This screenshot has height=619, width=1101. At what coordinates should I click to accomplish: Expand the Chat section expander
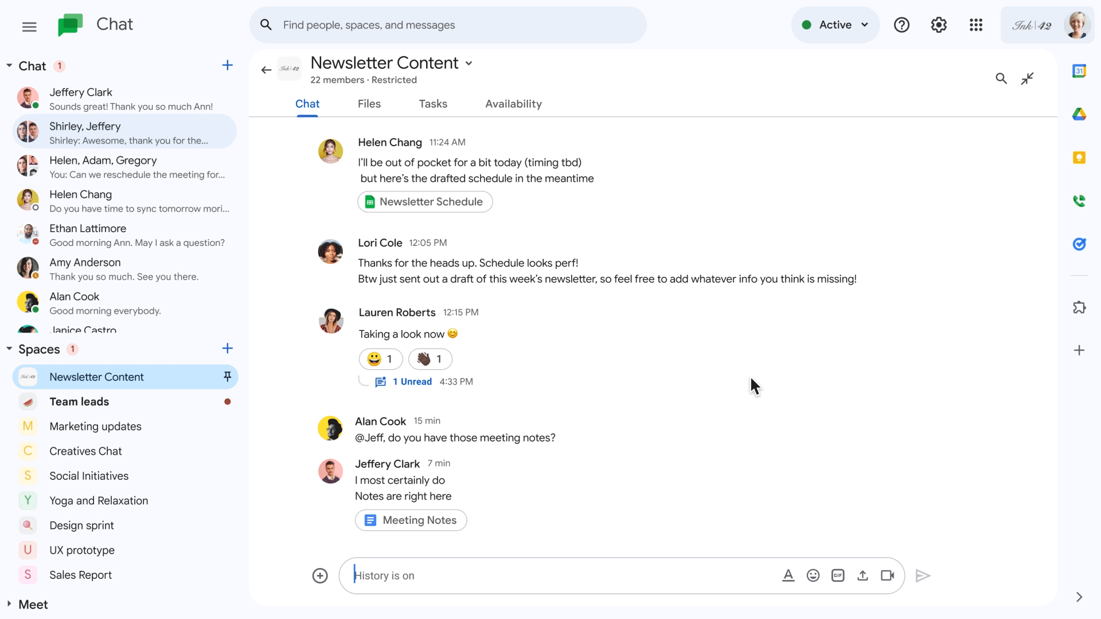point(9,66)
